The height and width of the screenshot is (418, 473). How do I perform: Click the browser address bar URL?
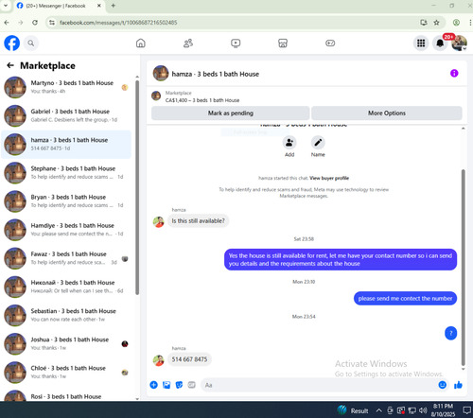[118, 23]
